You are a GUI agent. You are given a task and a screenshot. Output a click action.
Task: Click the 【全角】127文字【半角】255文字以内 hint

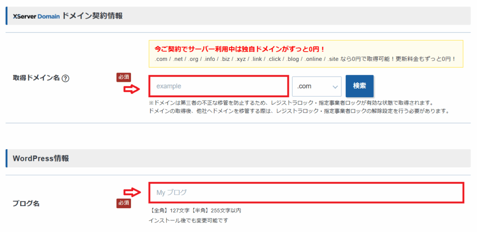point(195,211)
